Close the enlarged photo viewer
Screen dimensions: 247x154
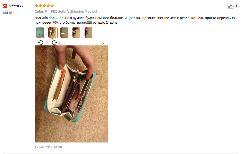pyautogui.click(x=103, y=43)
